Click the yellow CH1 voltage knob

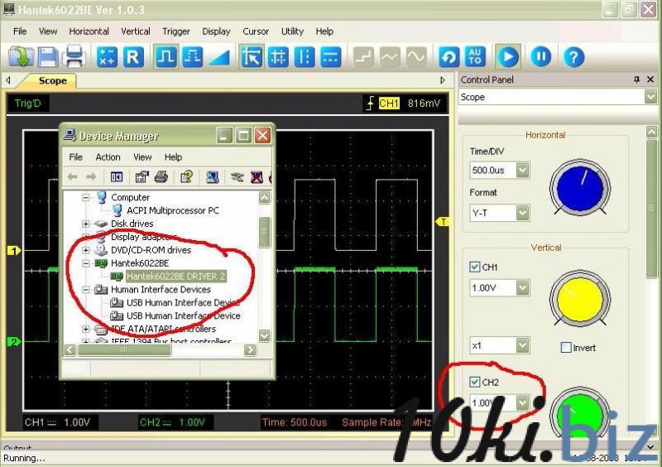(580, 300)
